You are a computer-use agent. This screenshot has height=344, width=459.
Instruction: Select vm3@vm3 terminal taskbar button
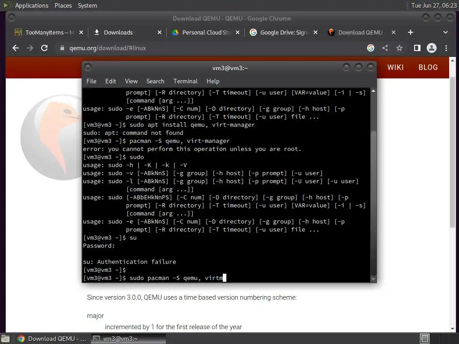128,339
